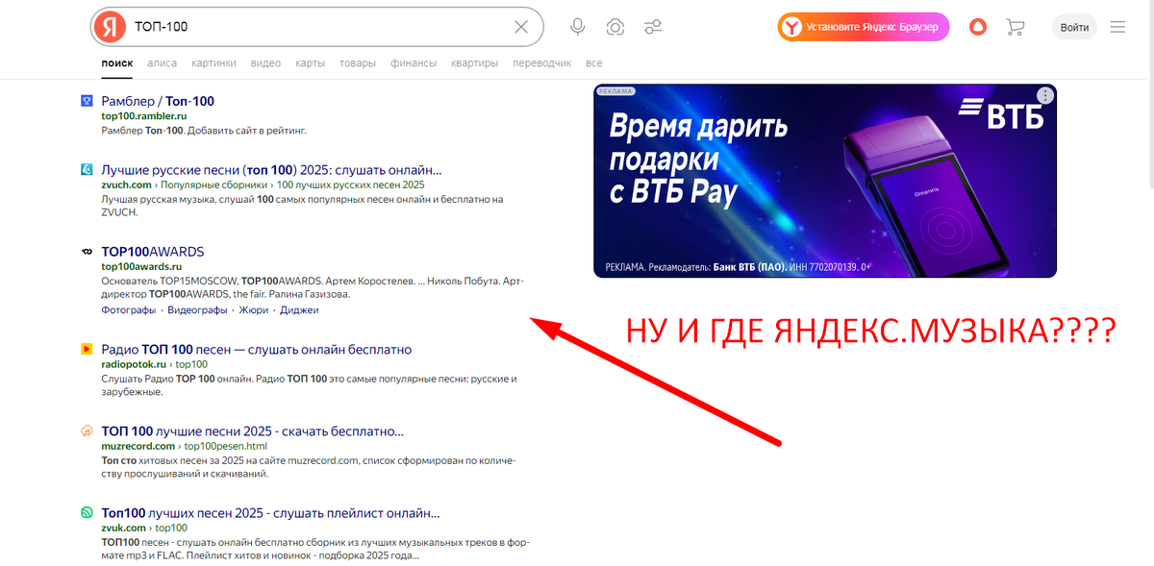Open the «все» services list
The image size is (1154, 566).
[x=593, y=62]
